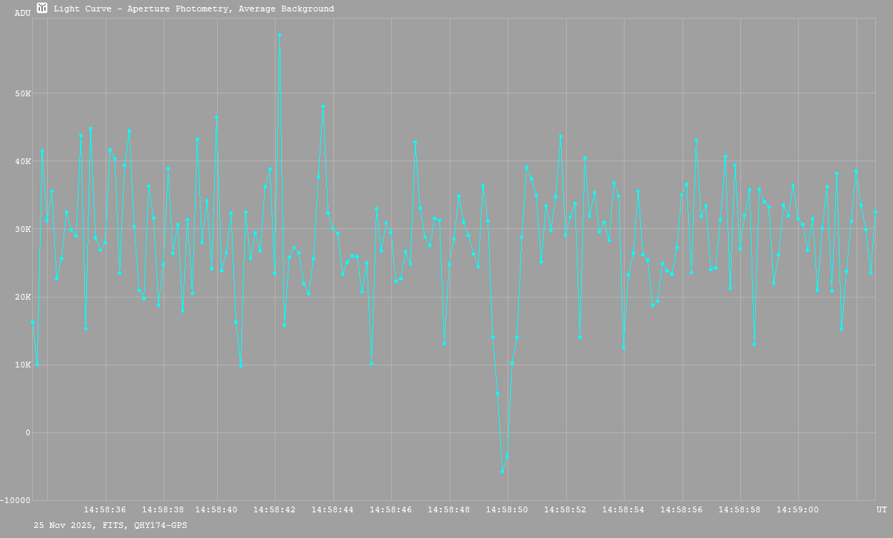Image resolution: width=893 pixels, height=538 pixels.
Task: Click the 14:59:00 time axis label
Action: (x=797, y=509)
